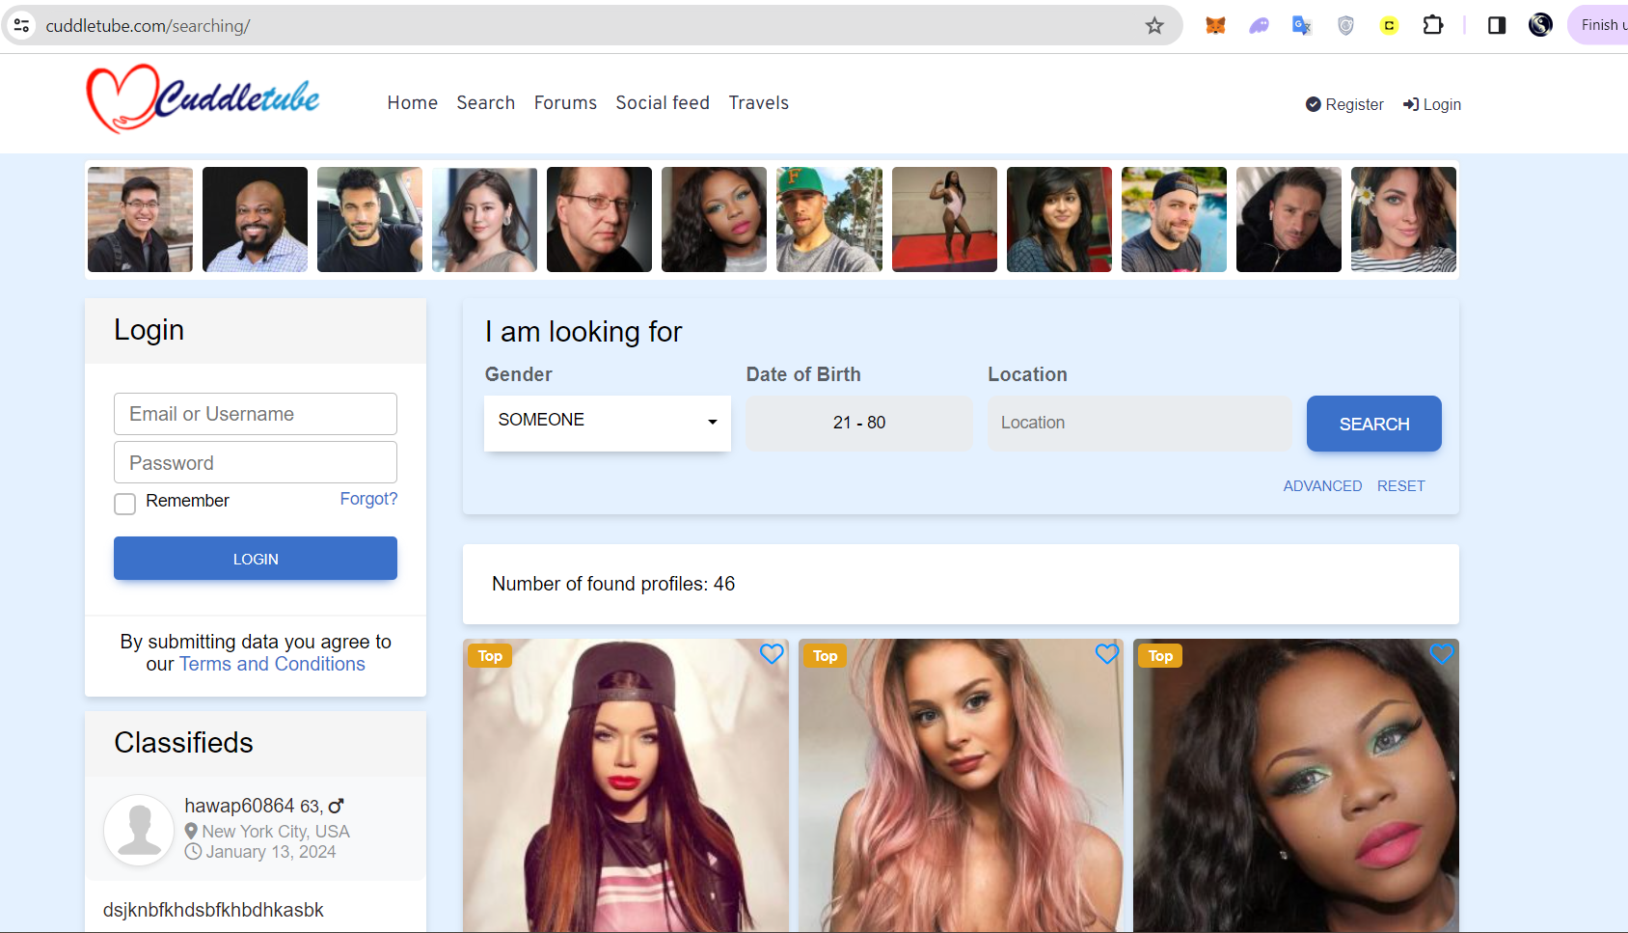Open the Google Translate extension icon
The image size is (1628, 933).
pos(1302,26)
